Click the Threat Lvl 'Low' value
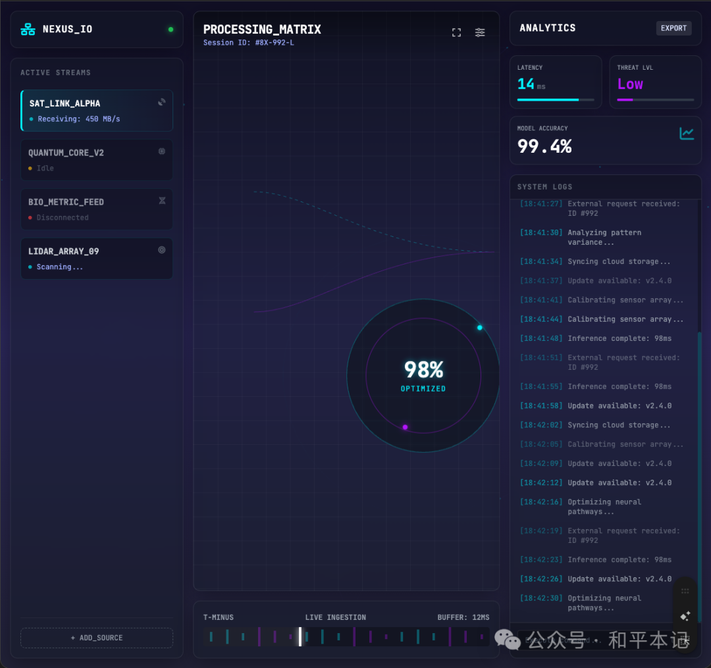 (630, 84)
